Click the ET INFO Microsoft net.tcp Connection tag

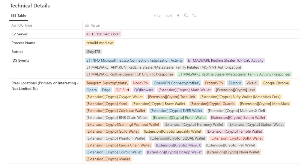(135, 60)
